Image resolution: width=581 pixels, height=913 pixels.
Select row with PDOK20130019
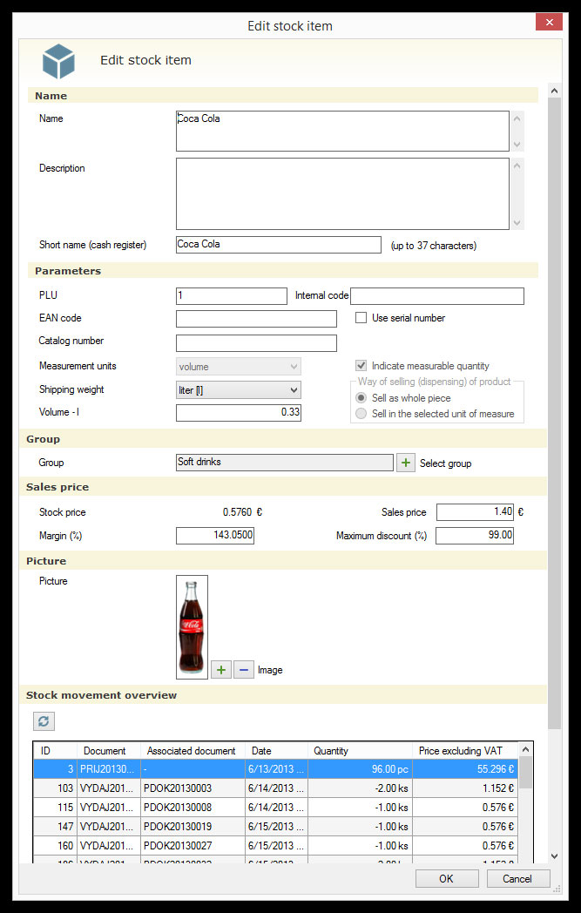pos(275,826)
